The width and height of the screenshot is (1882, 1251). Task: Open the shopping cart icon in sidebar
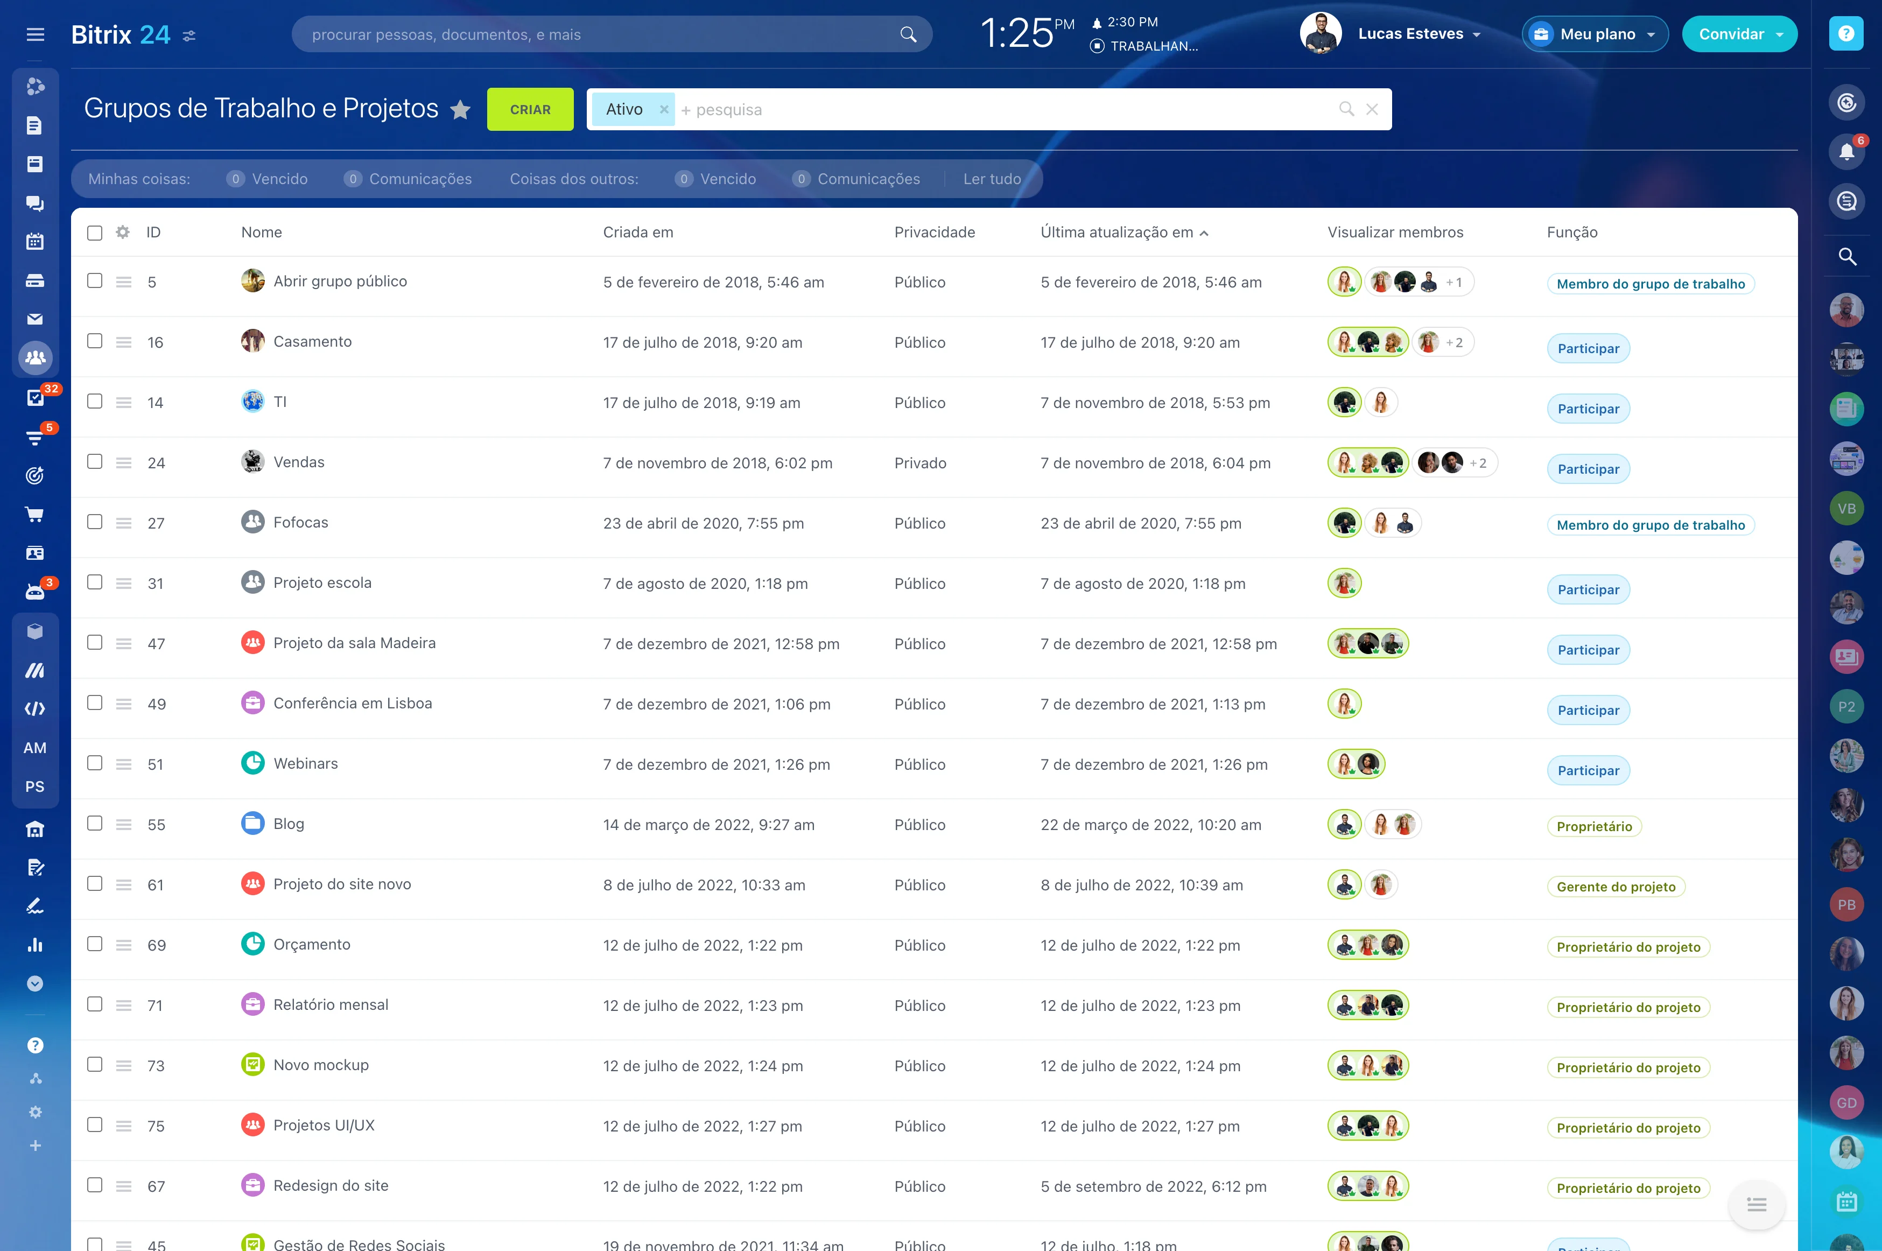(35, 515)
